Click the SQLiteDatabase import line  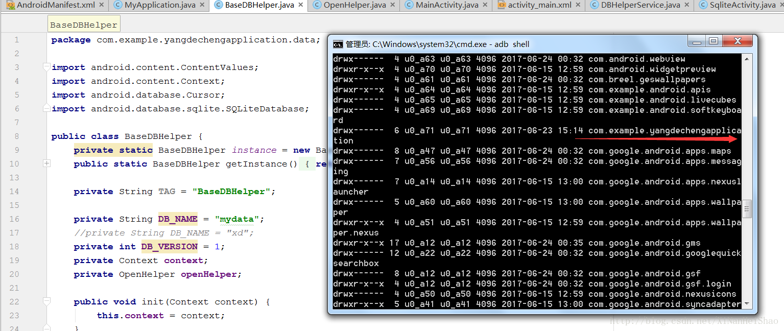pos(180,108)
